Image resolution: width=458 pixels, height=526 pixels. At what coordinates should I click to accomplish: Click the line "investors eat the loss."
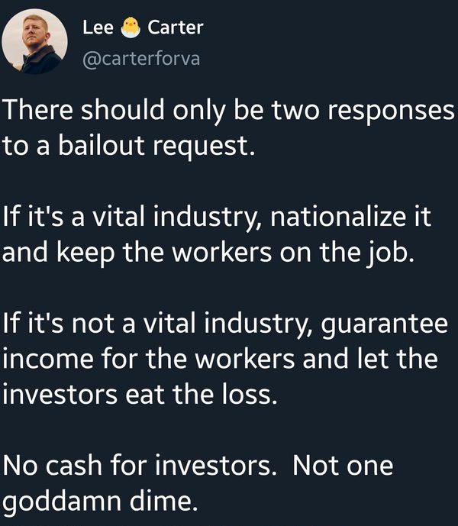click(140, 394)
